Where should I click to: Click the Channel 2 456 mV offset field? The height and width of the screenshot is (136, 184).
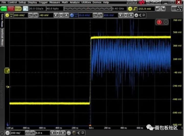pyautogui.click(x=111, y=15)
